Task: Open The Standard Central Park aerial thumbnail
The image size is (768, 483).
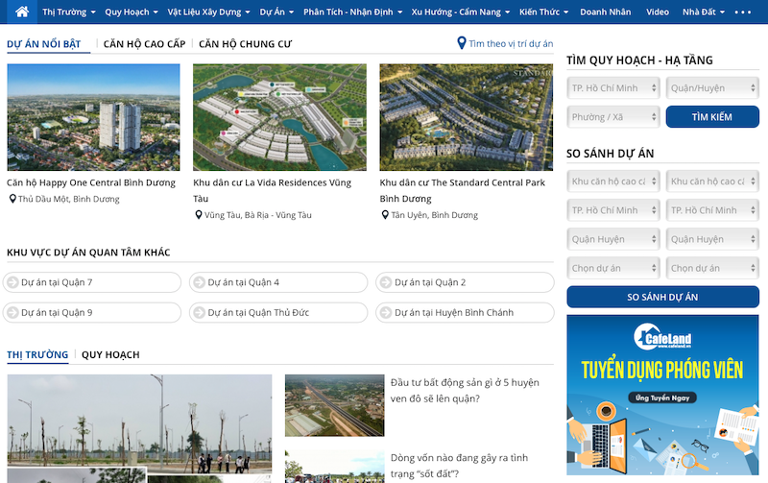Action: tap(467, 117)
